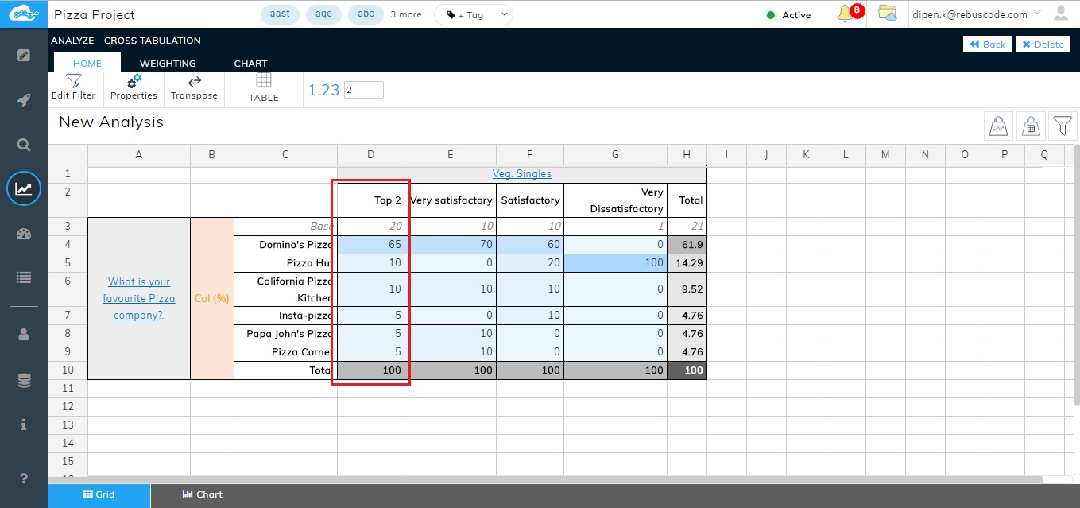1080x508 pixels.
Task: Click the Insta-pizza row label
Action: 285,316
